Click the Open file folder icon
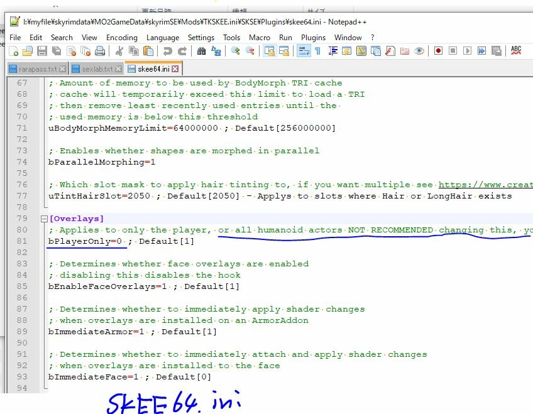The width and height of the screenshot is (533, 414). click(28, 51)
